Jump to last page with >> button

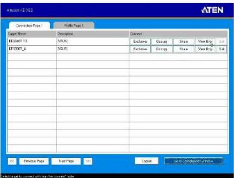point(88,161)
